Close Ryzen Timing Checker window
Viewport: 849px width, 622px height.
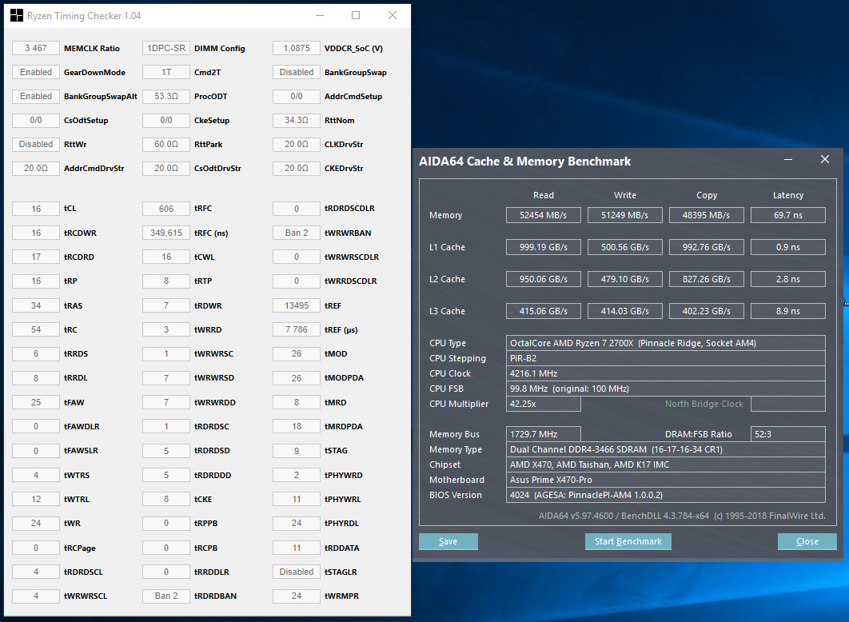coord(393,15)
